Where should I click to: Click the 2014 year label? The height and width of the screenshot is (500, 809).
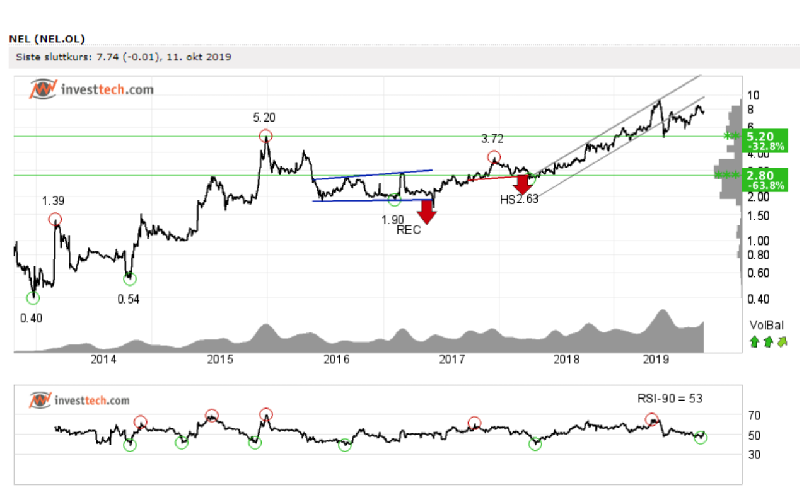click(104, 360)
